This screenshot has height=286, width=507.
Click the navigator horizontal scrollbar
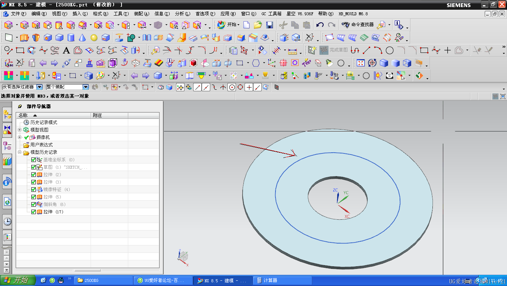pyautogui.click(x=88, y=270)
